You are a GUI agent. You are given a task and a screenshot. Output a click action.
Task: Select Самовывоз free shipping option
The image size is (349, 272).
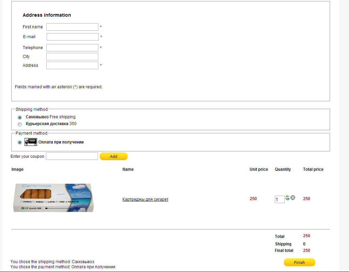[x=20, y=117]
